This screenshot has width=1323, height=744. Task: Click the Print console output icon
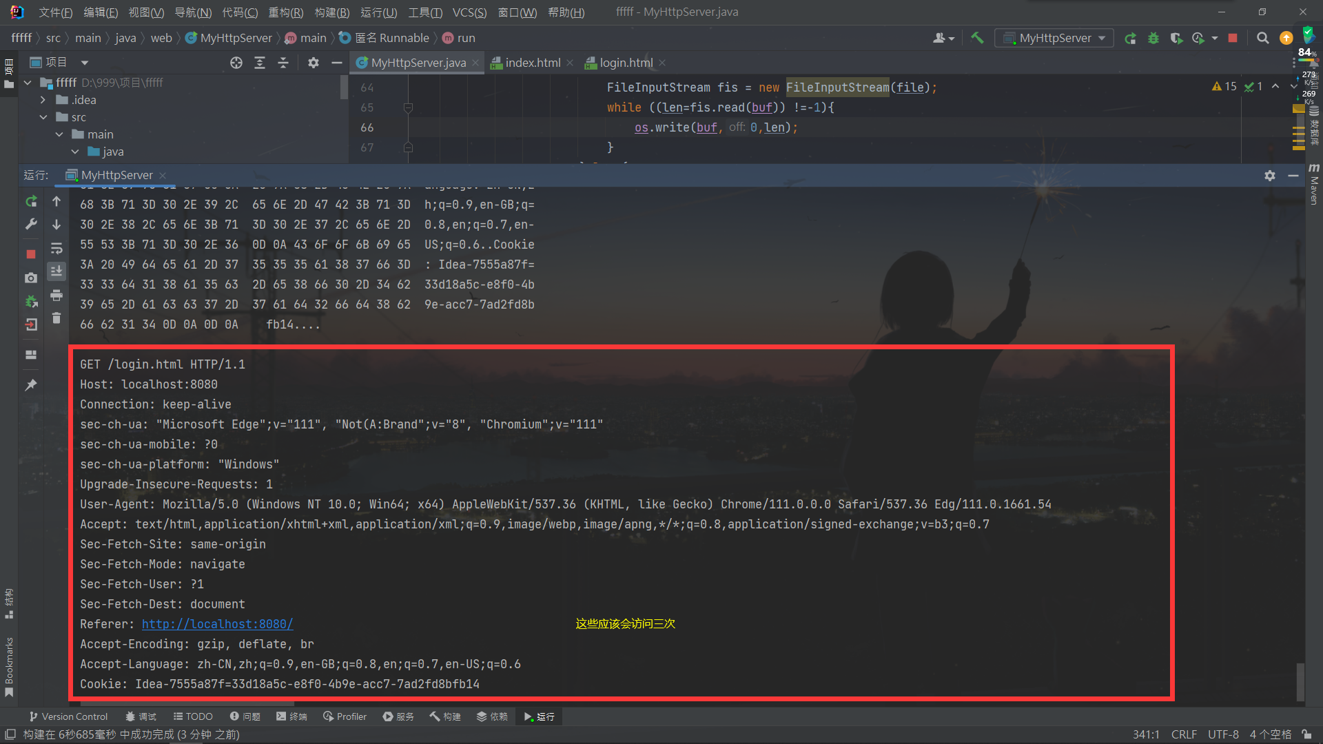[57, 295]
